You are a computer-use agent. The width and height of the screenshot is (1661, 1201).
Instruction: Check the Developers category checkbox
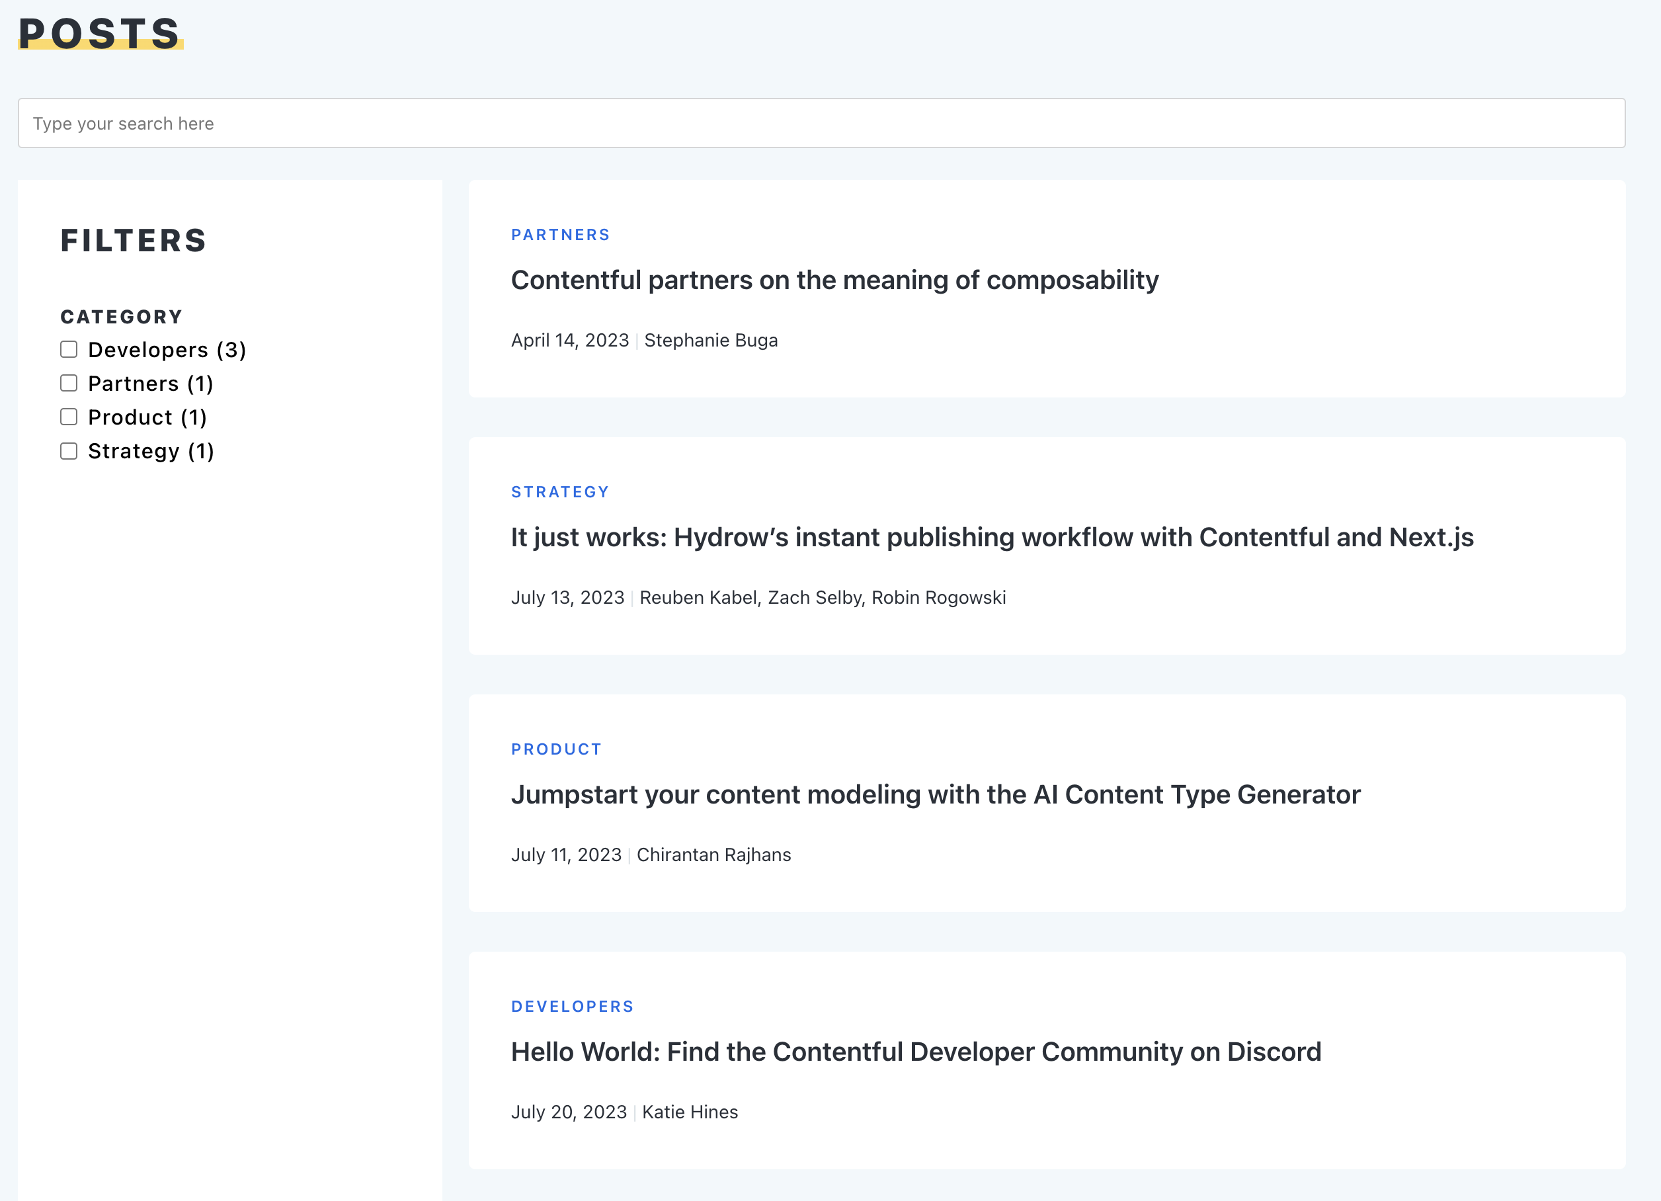point(69,349)
